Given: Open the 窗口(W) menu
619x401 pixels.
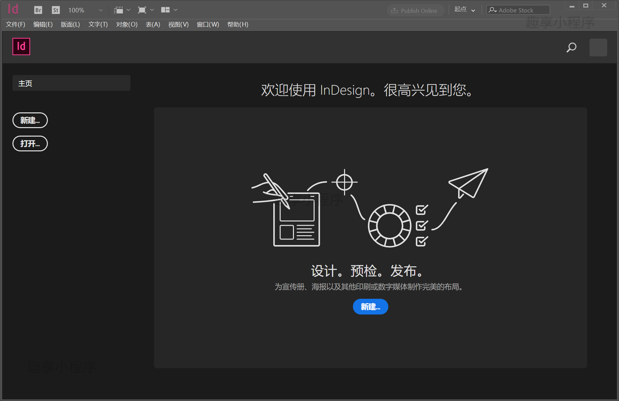Looking at the screenshot, I should tap(208, 25).
